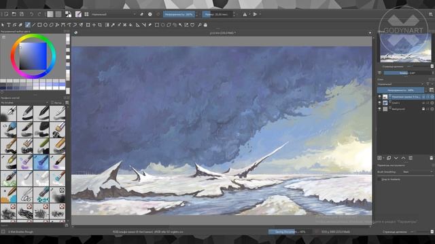
Task: Open layer properties in Layers docker
Action: (411, 158)
